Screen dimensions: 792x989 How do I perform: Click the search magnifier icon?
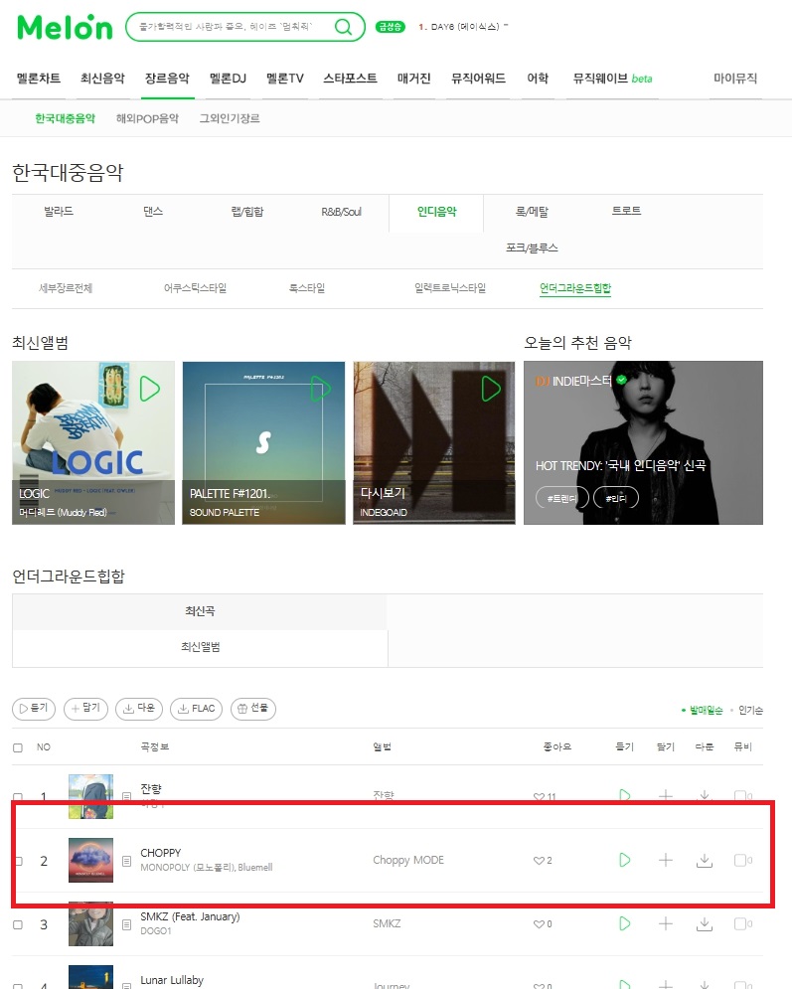[343, 27]
